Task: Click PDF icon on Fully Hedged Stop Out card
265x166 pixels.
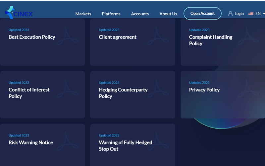Action: tap(158, 141)
